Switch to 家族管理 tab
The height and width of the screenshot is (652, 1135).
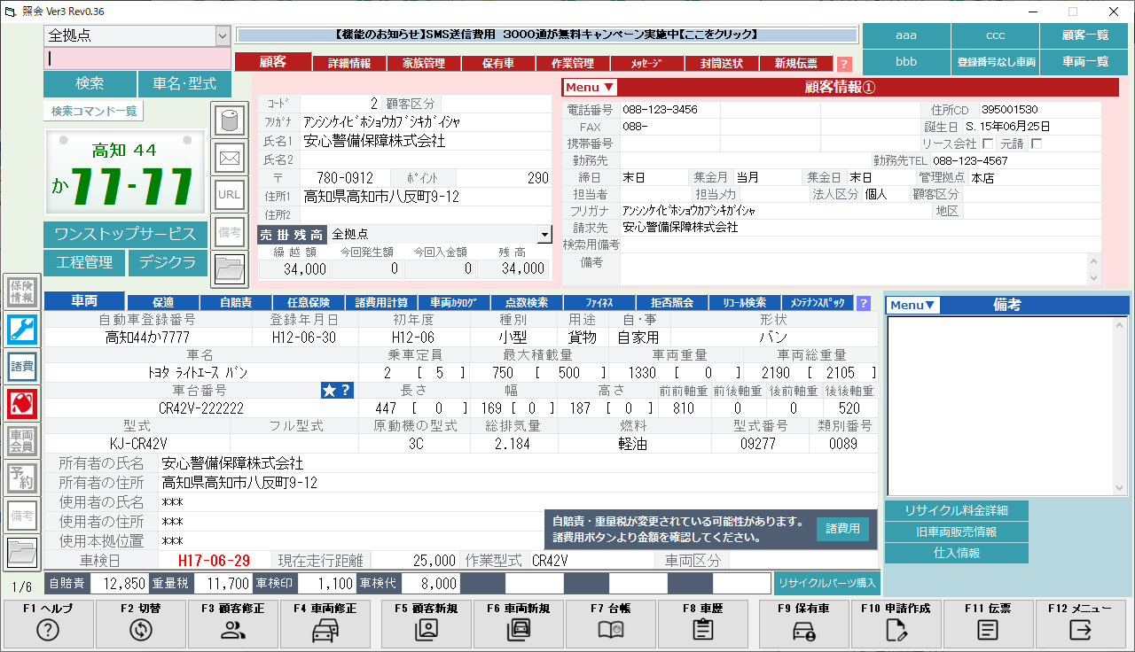tap(423, 64)
